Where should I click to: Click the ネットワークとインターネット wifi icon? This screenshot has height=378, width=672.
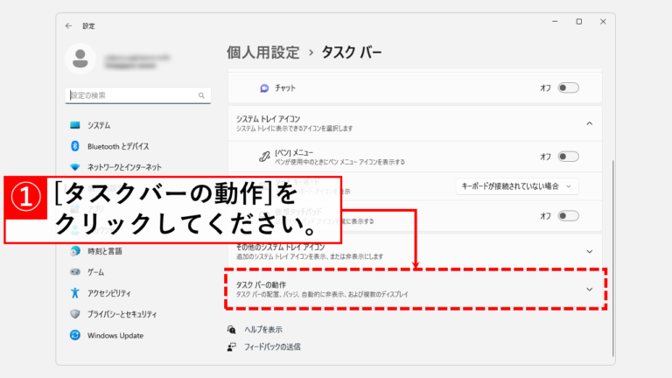(75, 167)
